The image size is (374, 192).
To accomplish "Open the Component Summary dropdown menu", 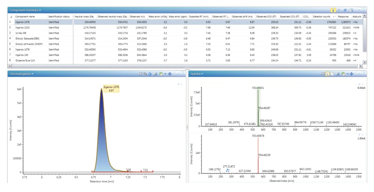I will tap(25, 10).
